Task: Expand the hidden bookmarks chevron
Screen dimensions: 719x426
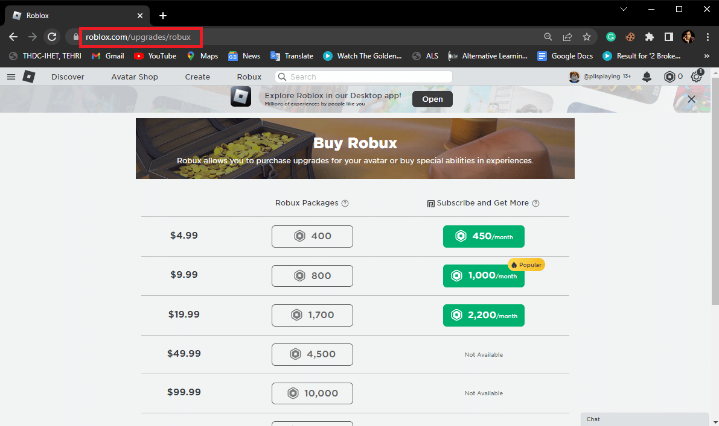Action: [x=706, y=56]
